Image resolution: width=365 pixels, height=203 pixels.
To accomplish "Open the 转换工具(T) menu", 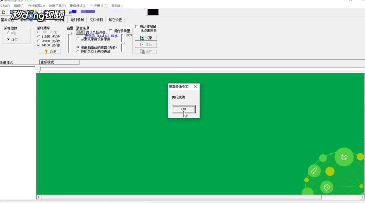I will pyautogui.click(x=57, y=6).
